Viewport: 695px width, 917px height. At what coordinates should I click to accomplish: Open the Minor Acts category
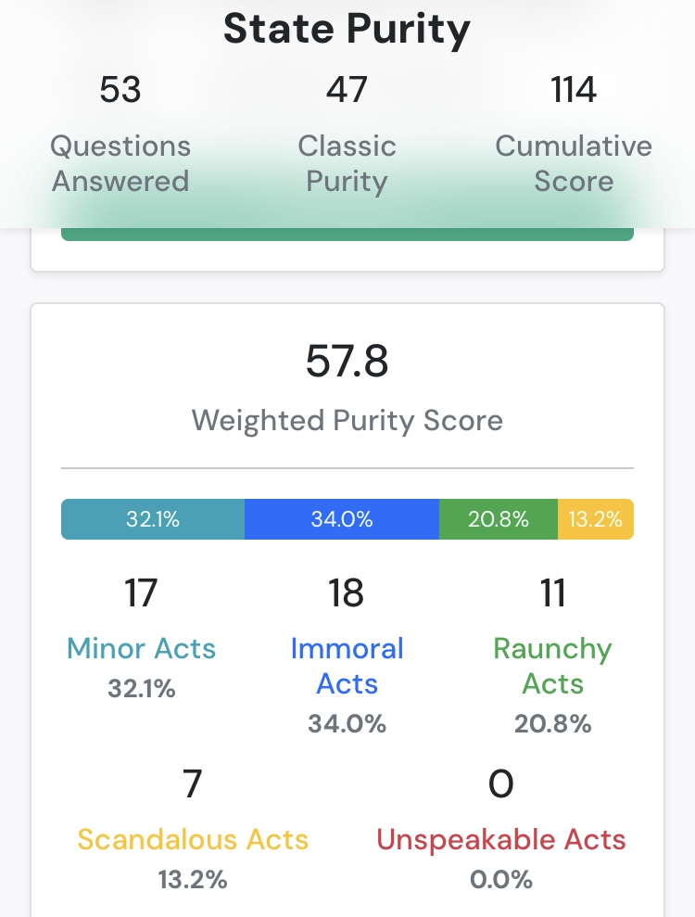tap(142, 648)
